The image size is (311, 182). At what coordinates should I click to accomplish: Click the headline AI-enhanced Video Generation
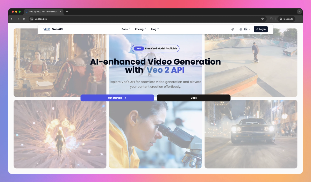[x=155, y=62]
